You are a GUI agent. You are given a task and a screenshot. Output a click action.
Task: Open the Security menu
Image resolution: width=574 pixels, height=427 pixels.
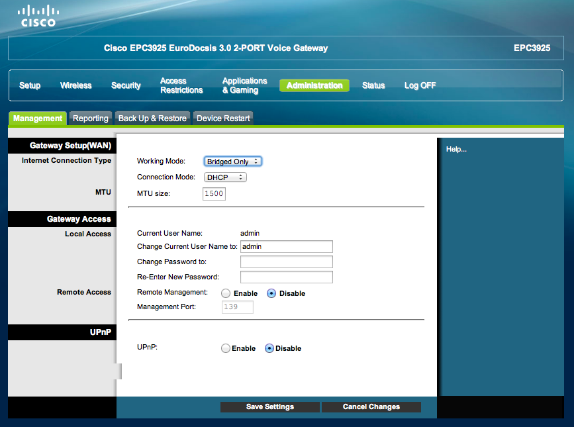point(126,85)
